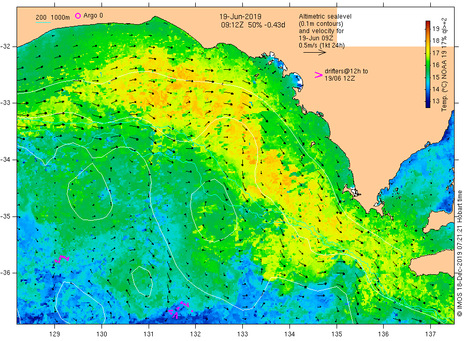Click the magenta drifter track near 131.7E
Viewport: 466px width, 341px height.
click(x=180, y=310)
